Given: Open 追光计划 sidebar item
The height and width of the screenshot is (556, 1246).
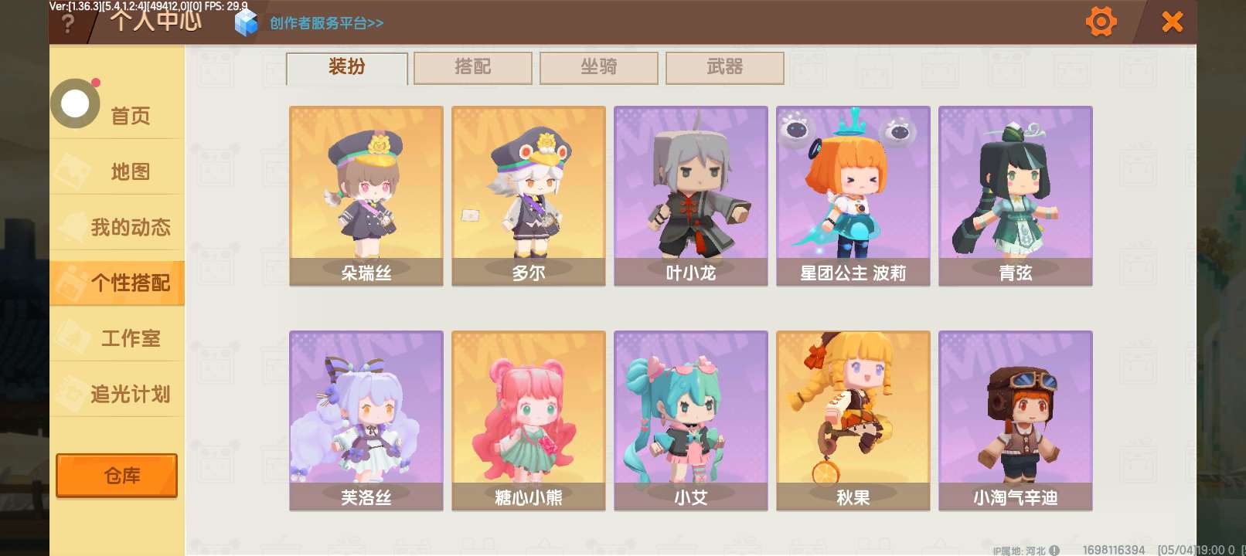Looking at the screenshot, I should [x=117, y=394].
